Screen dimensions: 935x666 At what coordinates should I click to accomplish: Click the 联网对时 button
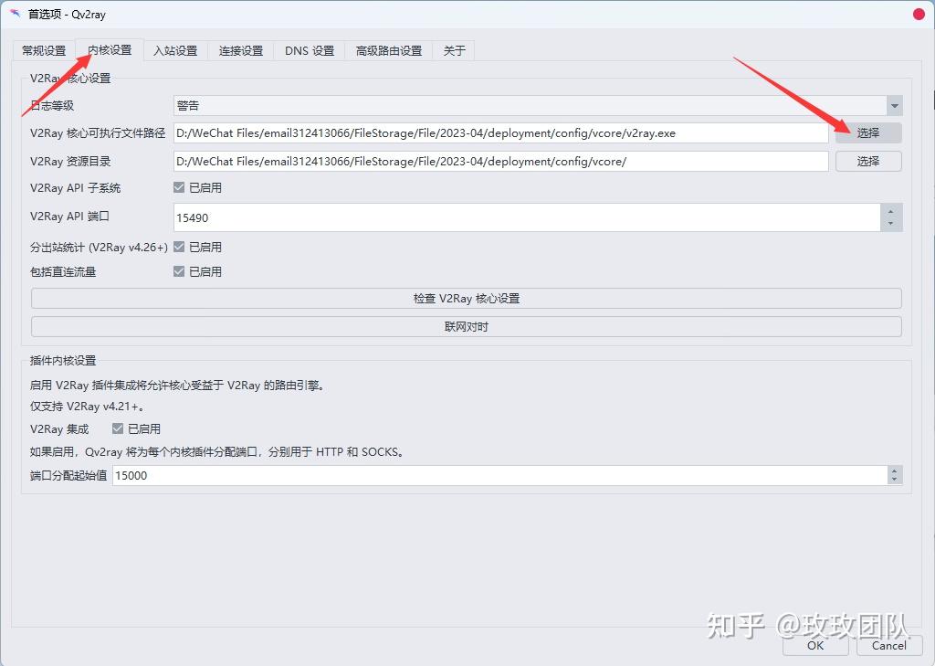[467, 326]
